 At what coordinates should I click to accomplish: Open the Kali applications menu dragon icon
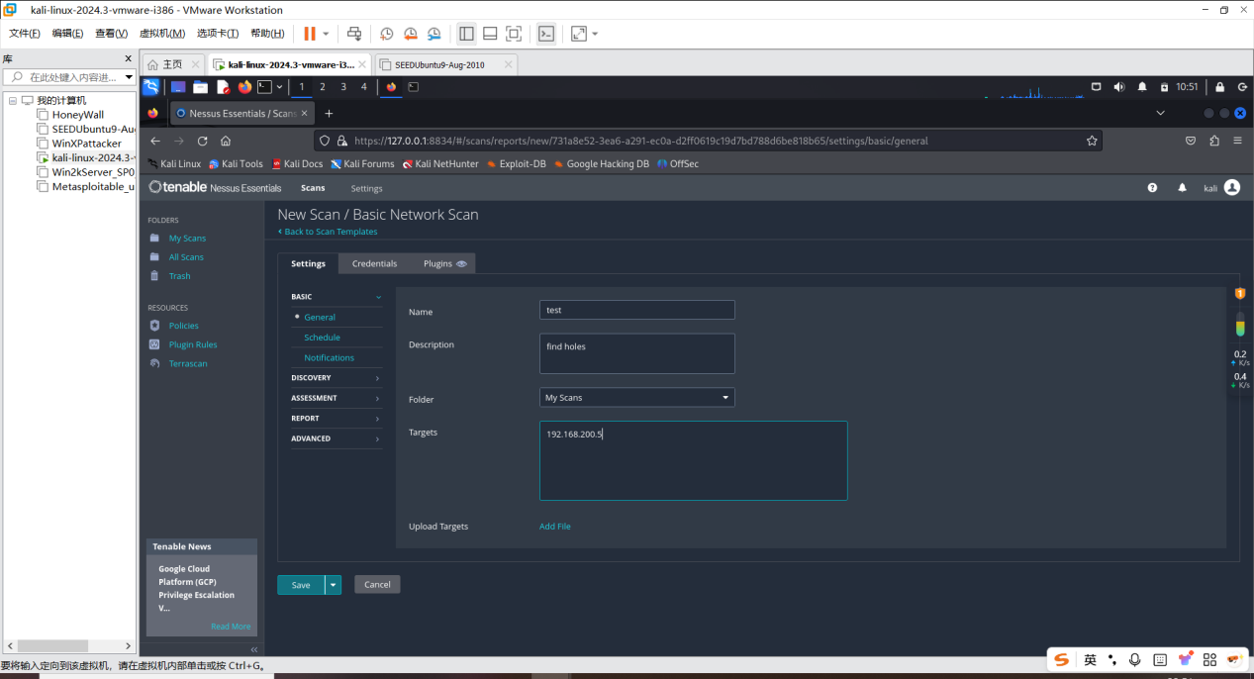(150, 87)
